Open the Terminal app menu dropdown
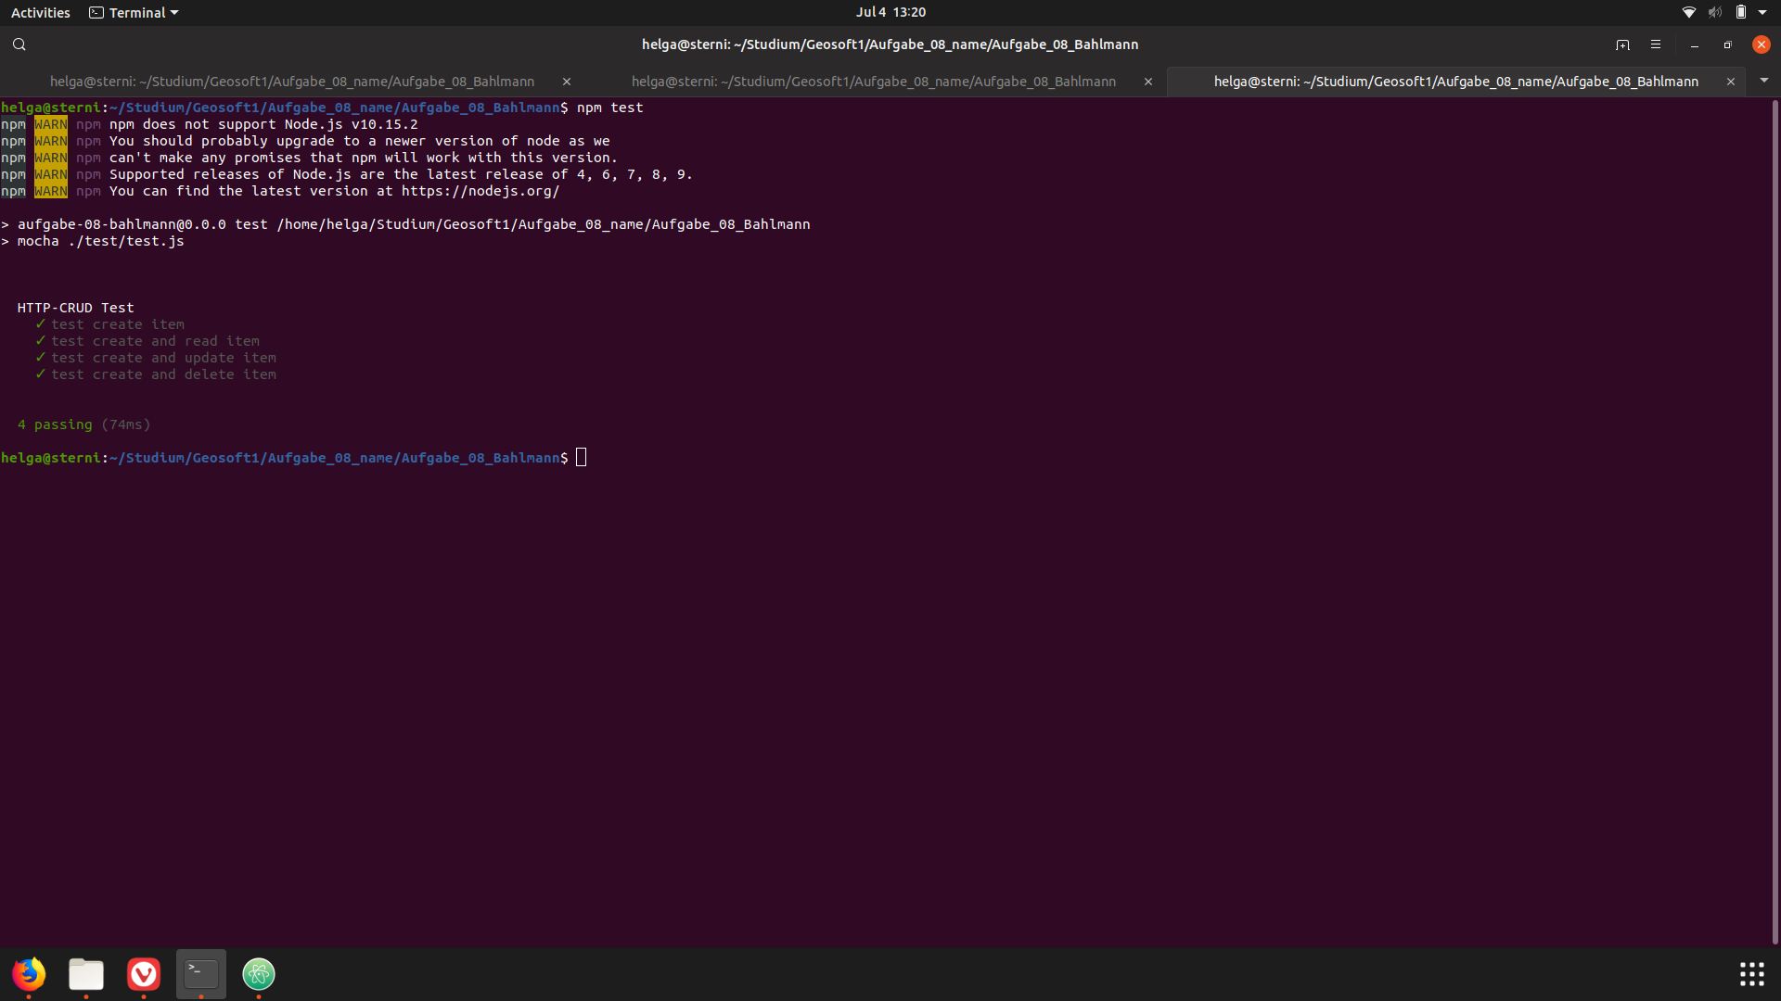The height and width of the screenshot is (1001, 1781). (x=135, y=12)
